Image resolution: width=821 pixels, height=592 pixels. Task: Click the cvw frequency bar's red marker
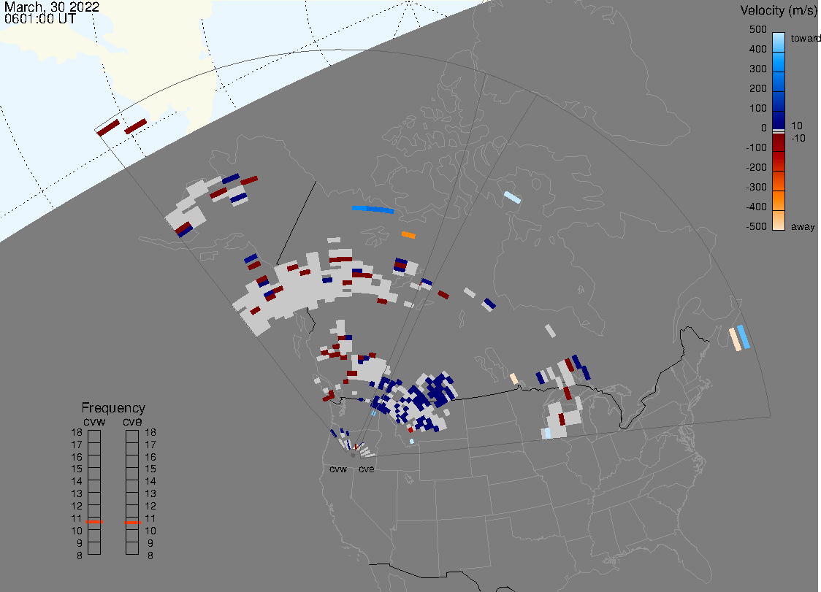pos(94,522)
